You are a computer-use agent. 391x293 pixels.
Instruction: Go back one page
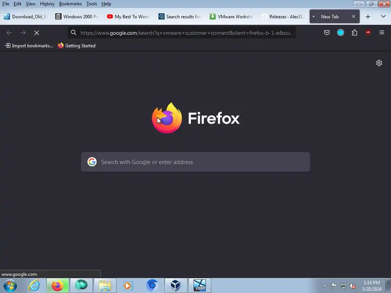coord(9,33)
